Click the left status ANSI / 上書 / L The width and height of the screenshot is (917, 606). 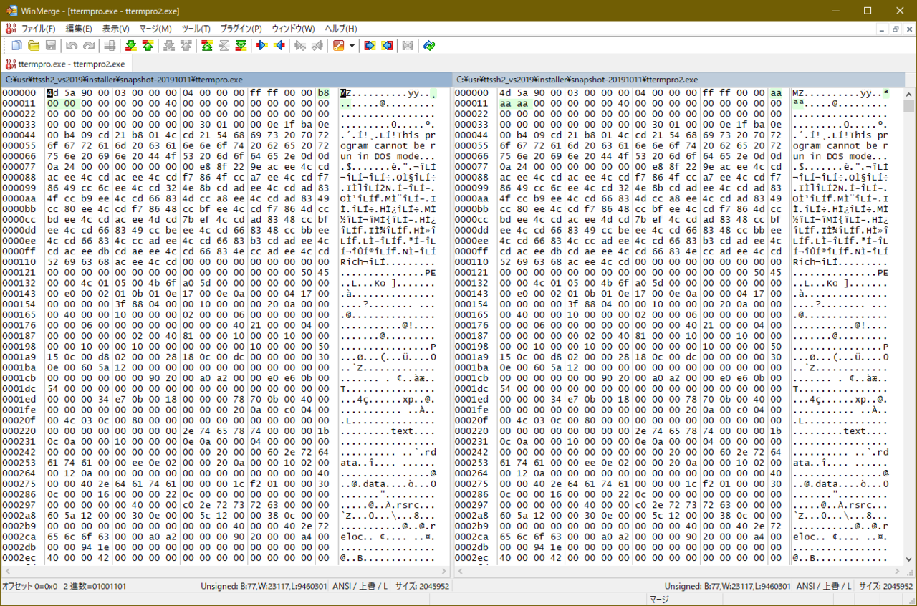360,586
